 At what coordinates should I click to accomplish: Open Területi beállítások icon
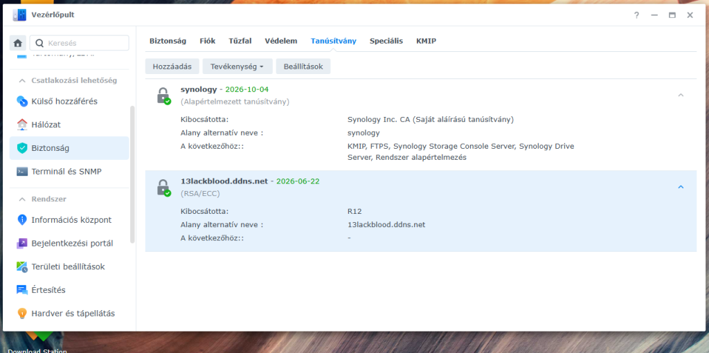point(21,266)
